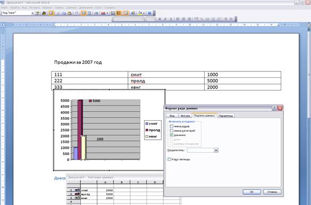Toggle the View Datasheet toolbar button

click(51, 13)
